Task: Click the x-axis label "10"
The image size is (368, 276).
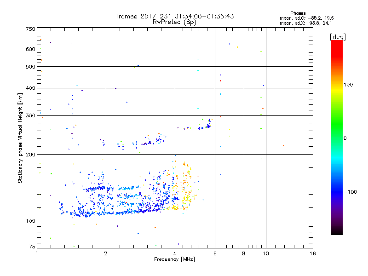Action: [266, 253]
